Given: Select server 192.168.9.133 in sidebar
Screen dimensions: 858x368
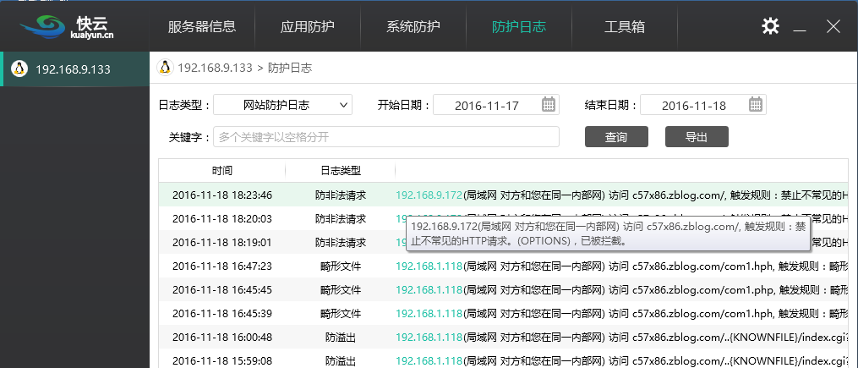Looking at the screenshot, I should (x=73, y=69).
